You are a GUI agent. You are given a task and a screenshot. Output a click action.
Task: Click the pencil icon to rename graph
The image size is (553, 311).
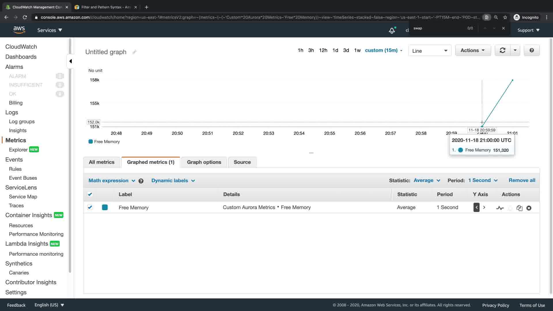[x=134, y=52]
